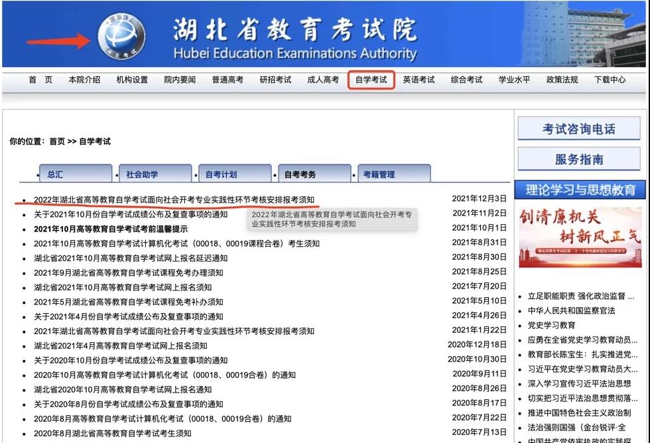The image size is (650, 443).
Task: Open 2021年9月湖北省高等教育自学考试课程免考办理须知
Action: [129, 273]
